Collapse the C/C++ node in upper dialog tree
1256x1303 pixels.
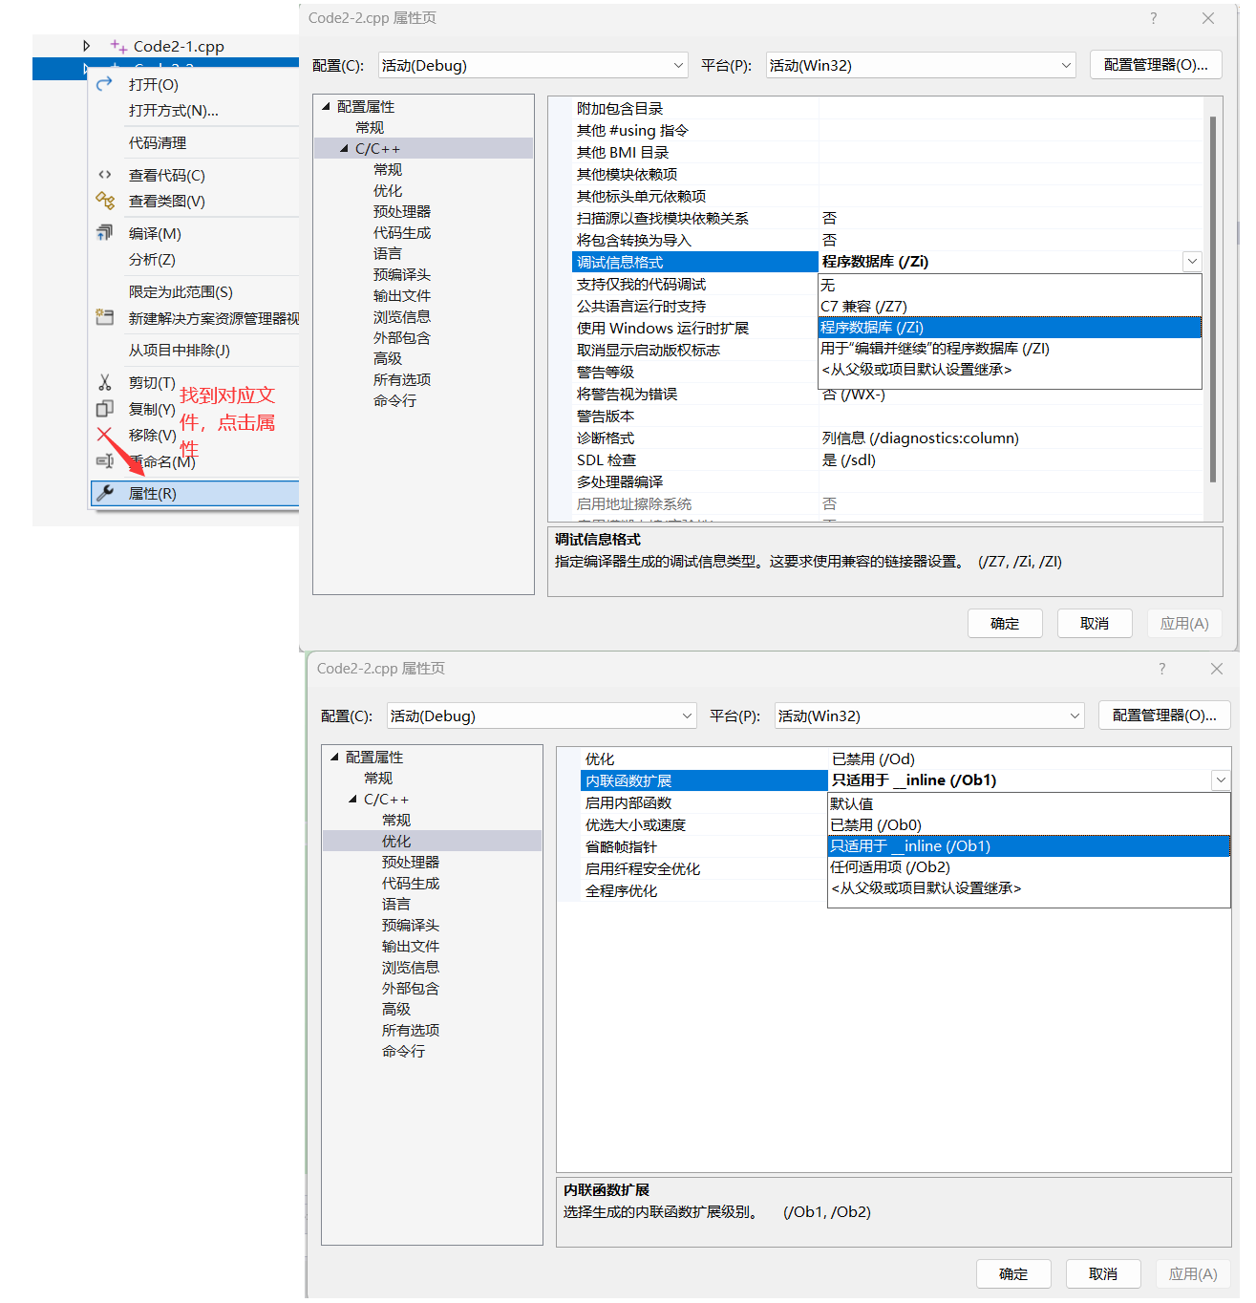(344, 148)
